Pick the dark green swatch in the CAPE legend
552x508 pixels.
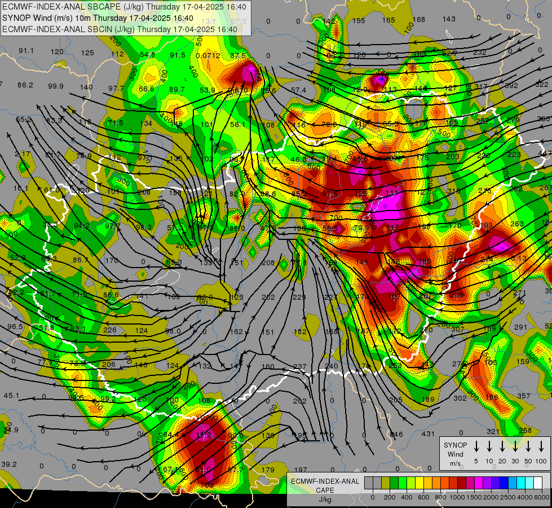coord(394,483)
